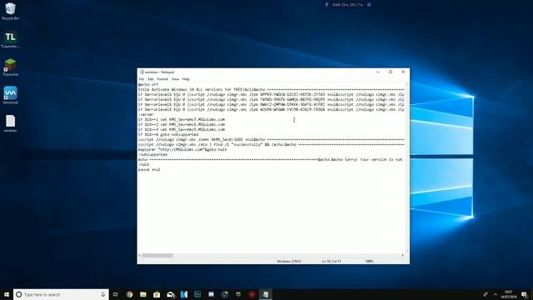Click the horizontal scrollbar left arrow
Image resolution: width=533 pixels, height=300 pixels.
139,256
